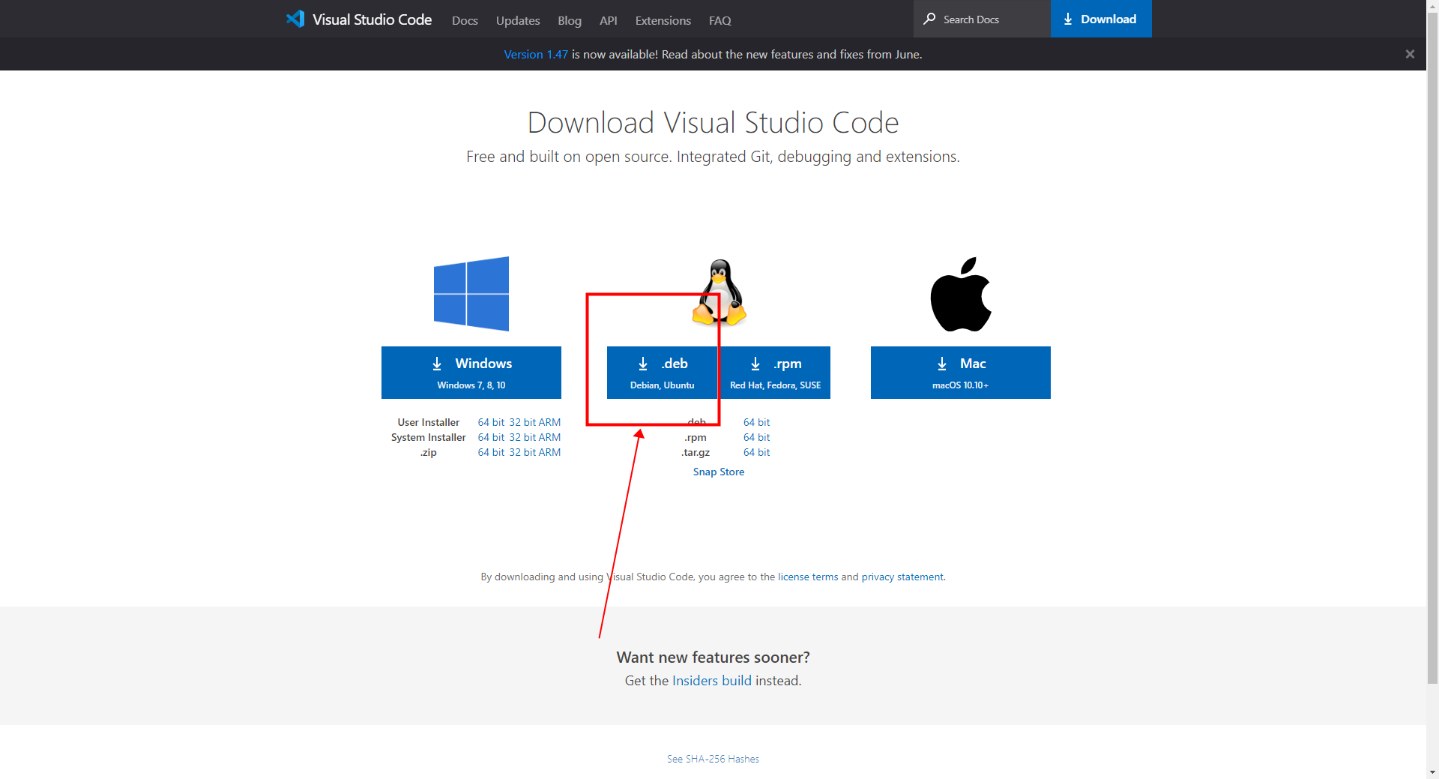Open the Version 1.47 link
Image resolution: width=1439 pixels, height=779 pixels.
[536, 54]
